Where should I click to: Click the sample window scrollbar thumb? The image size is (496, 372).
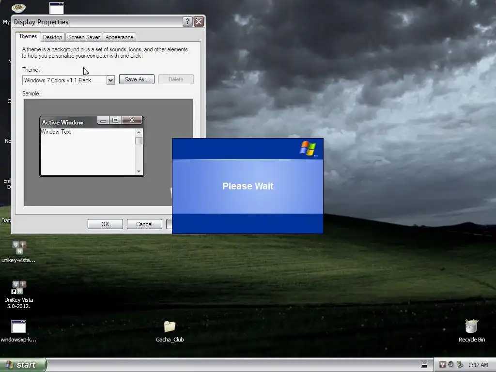pos(139,141)
